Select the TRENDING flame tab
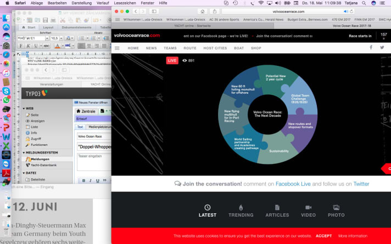This screenshot has height=244, width=391. 241,211
